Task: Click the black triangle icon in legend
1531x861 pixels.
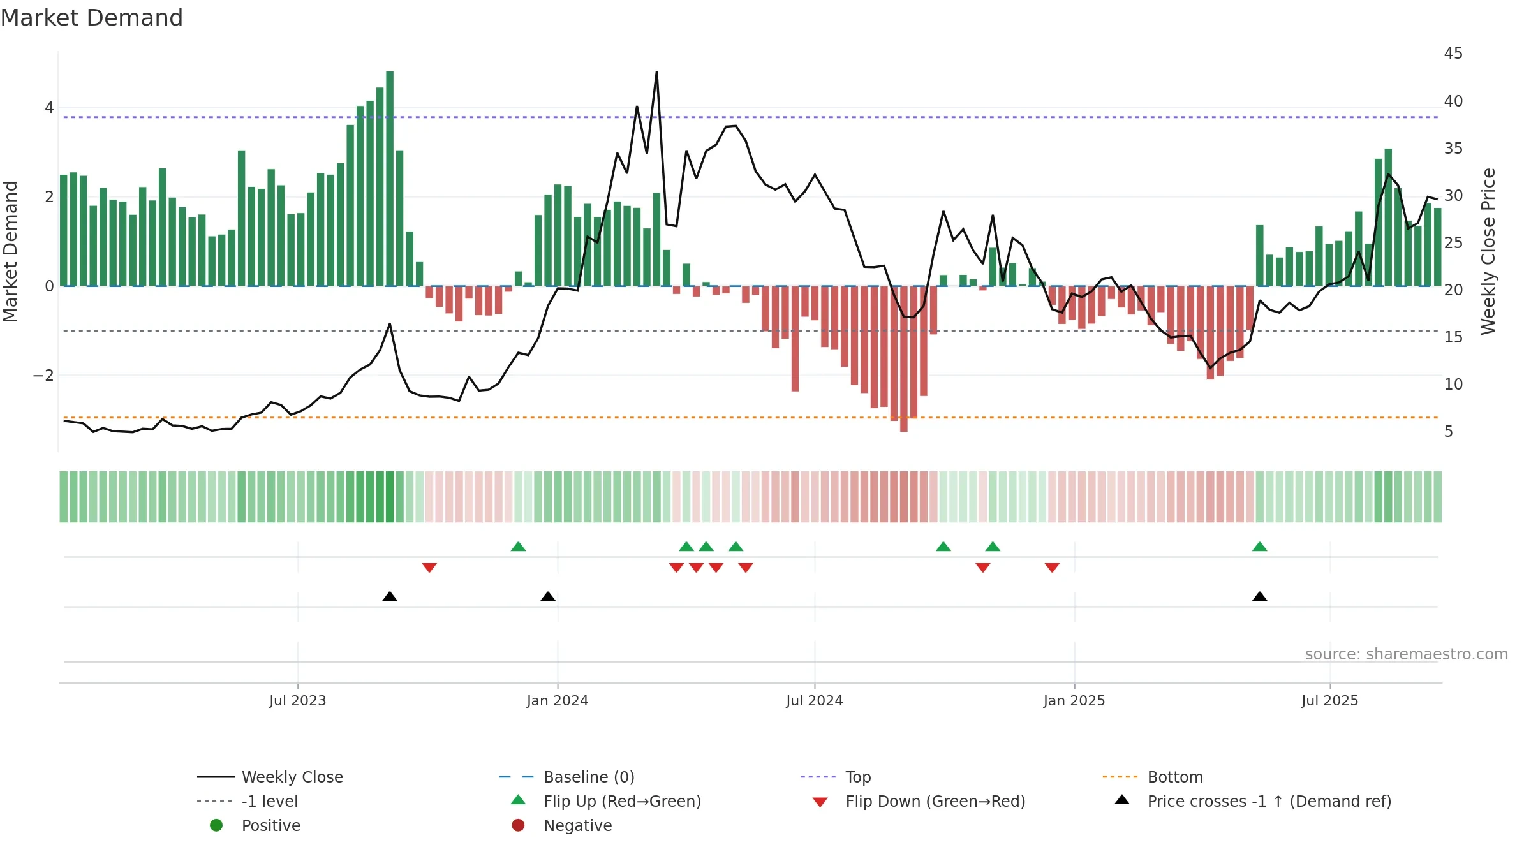Action: pos(1122,800)
